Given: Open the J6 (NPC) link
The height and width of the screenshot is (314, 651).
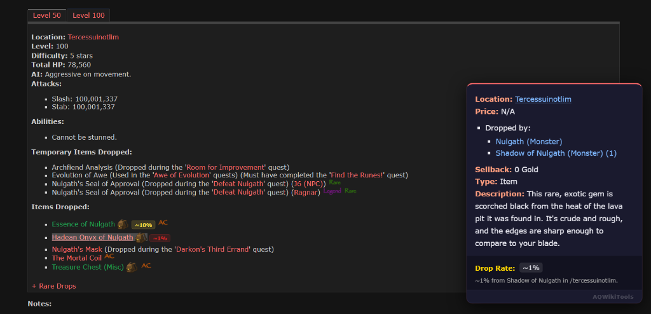Looking at the screenshot, I should click(x=310, y=183).
